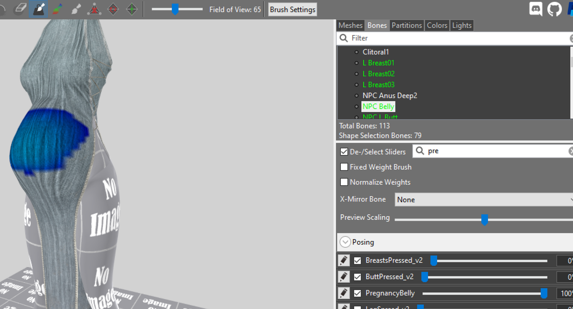Select the L Breast03 bone

click(378, 85)
